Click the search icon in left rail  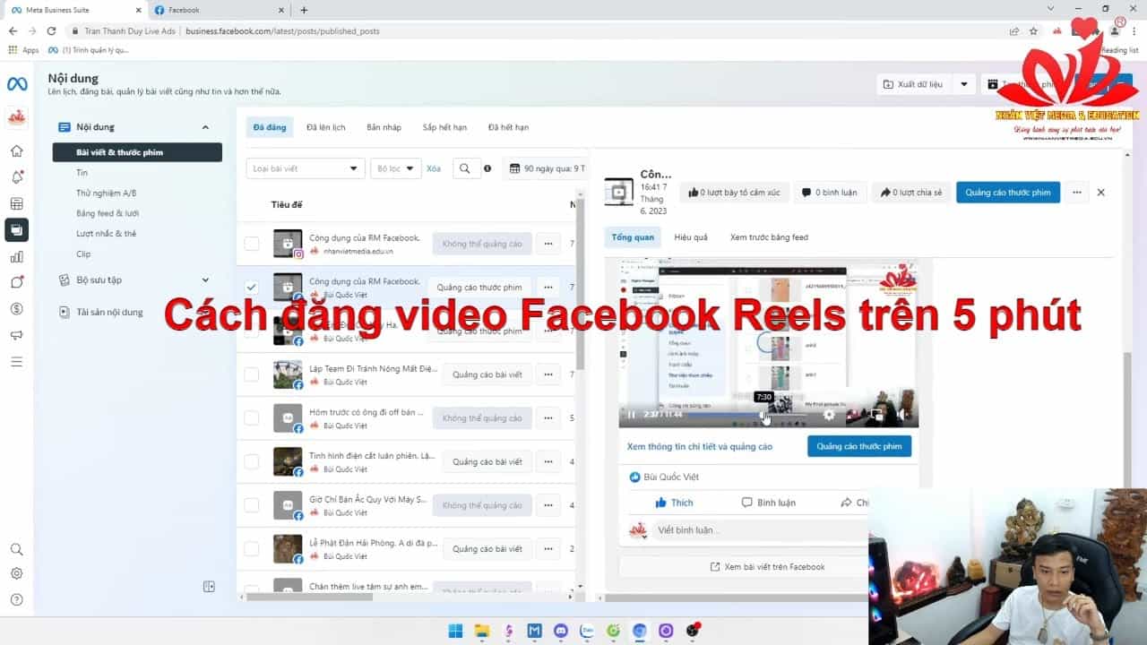16,549
